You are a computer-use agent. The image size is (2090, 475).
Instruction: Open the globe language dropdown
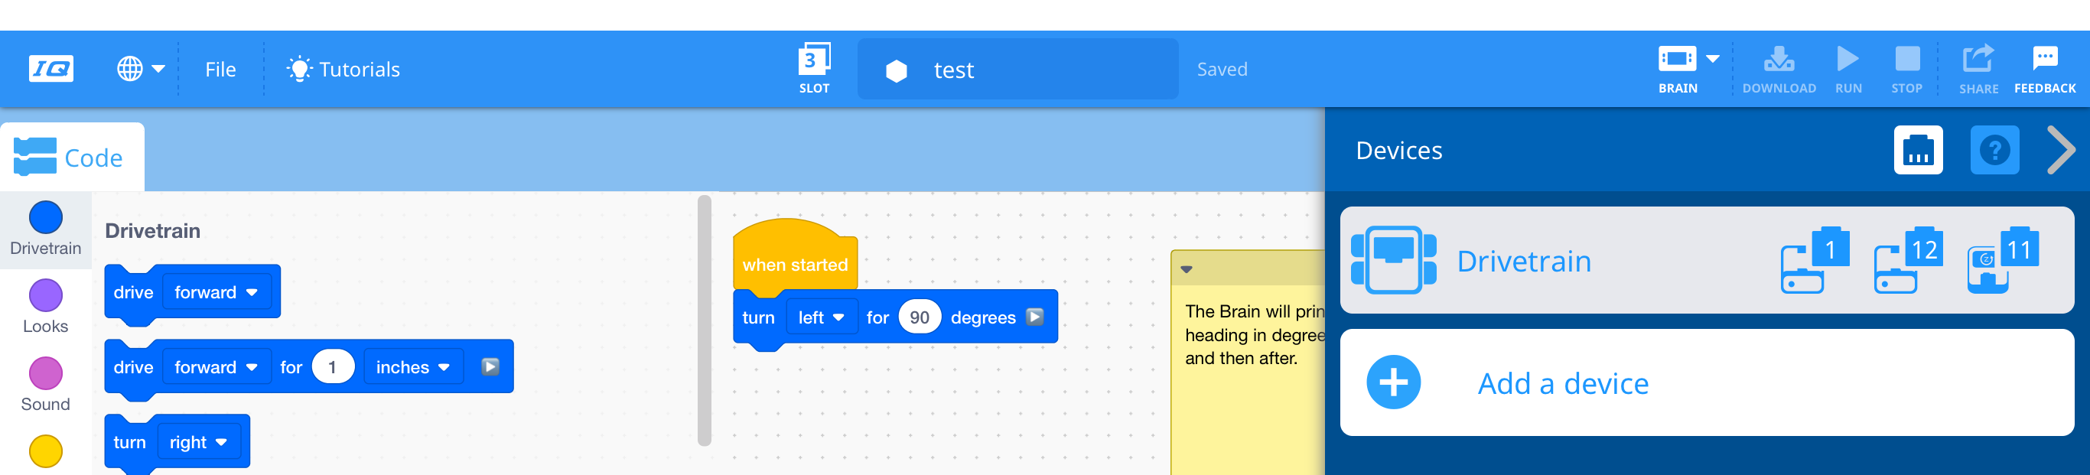coord(140,69)
